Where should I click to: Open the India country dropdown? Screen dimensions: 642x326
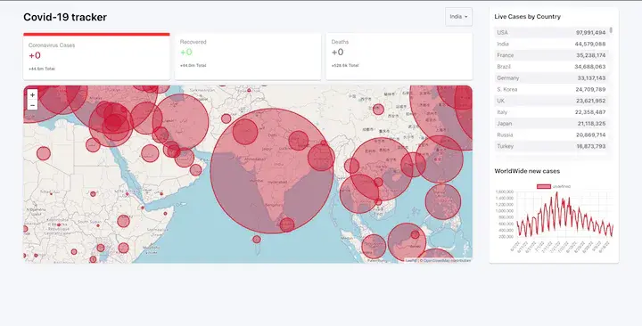tap(458, 17)
